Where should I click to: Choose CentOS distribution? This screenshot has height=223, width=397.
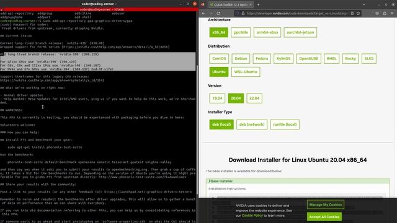click(219, 59)
